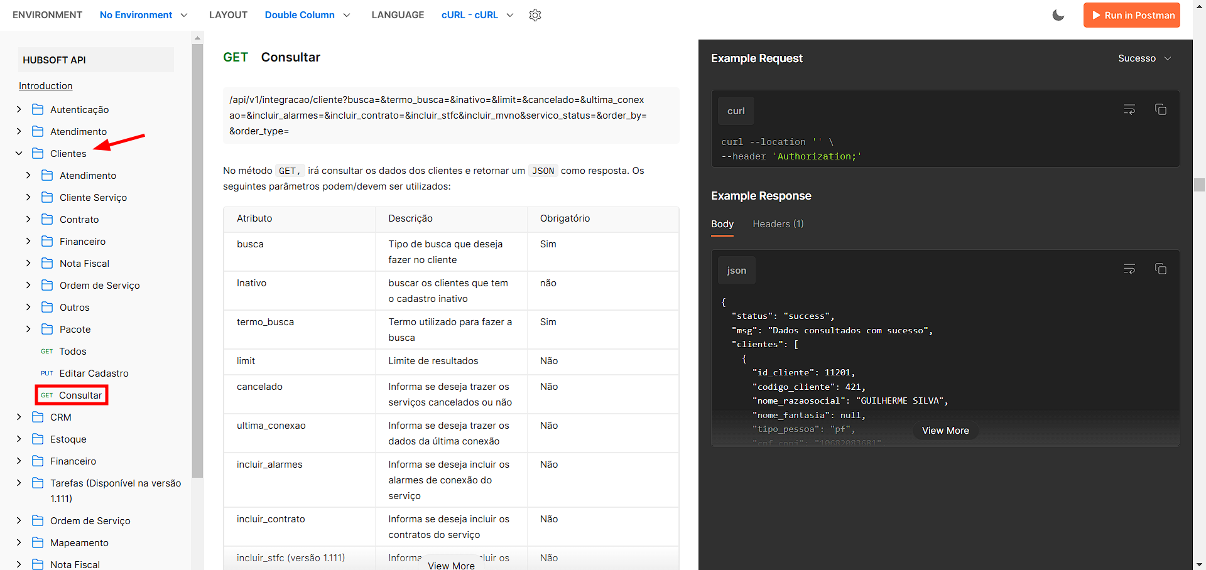Expand the bottom Nota Fiscal folder chevron
1206x570 pixels.
pyautogui.click(x=19, y=564)
